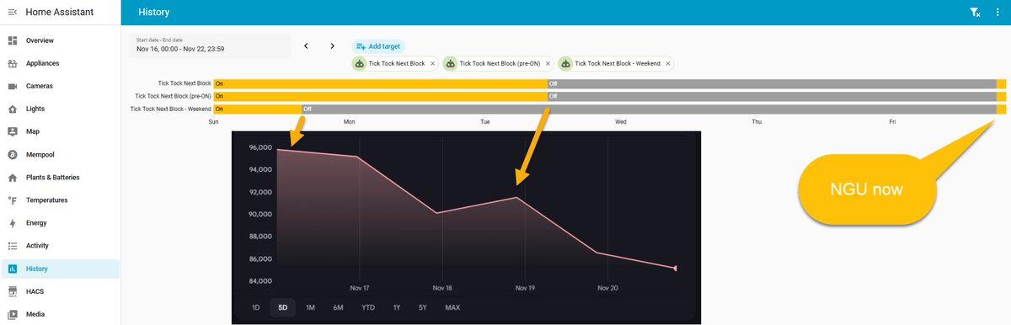The width and height of the screenshot is (1011, 325).
Task: Select the 5D chart range
Action: (283, 307)
